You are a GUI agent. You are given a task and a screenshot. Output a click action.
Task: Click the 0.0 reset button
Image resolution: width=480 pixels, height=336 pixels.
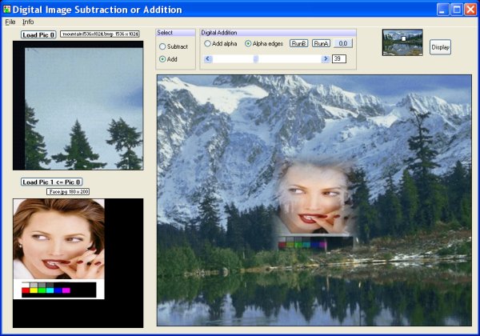(342, 43)
